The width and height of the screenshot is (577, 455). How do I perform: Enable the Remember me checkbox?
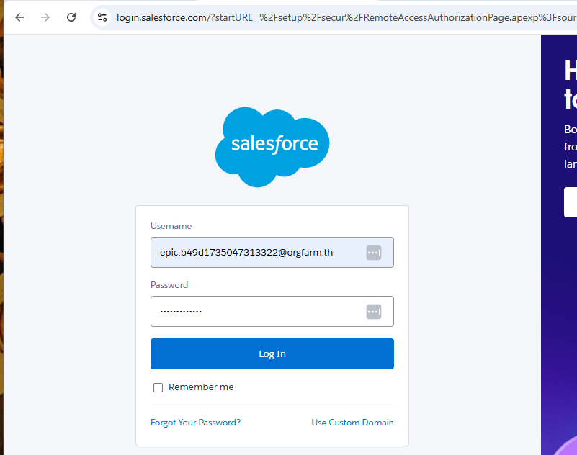(x=158, y=388)
